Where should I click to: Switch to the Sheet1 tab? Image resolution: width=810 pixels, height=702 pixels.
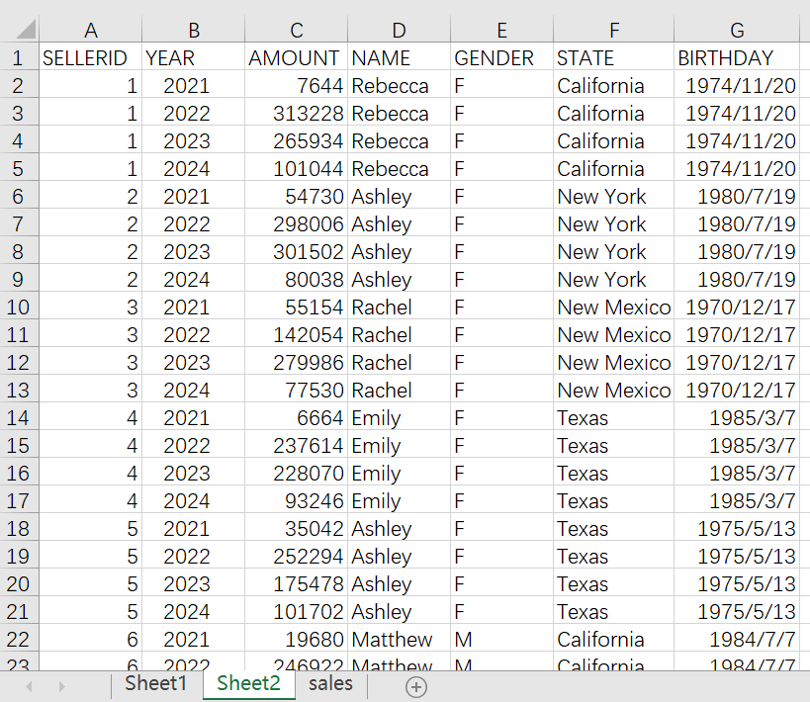coord(155,684)
